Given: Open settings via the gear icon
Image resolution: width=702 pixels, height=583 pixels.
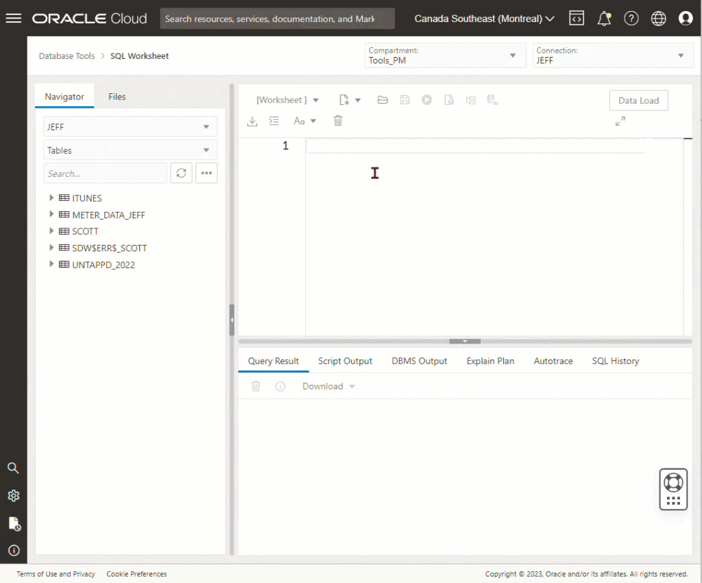Looking at the screenshot, I should tap(13, 495).
